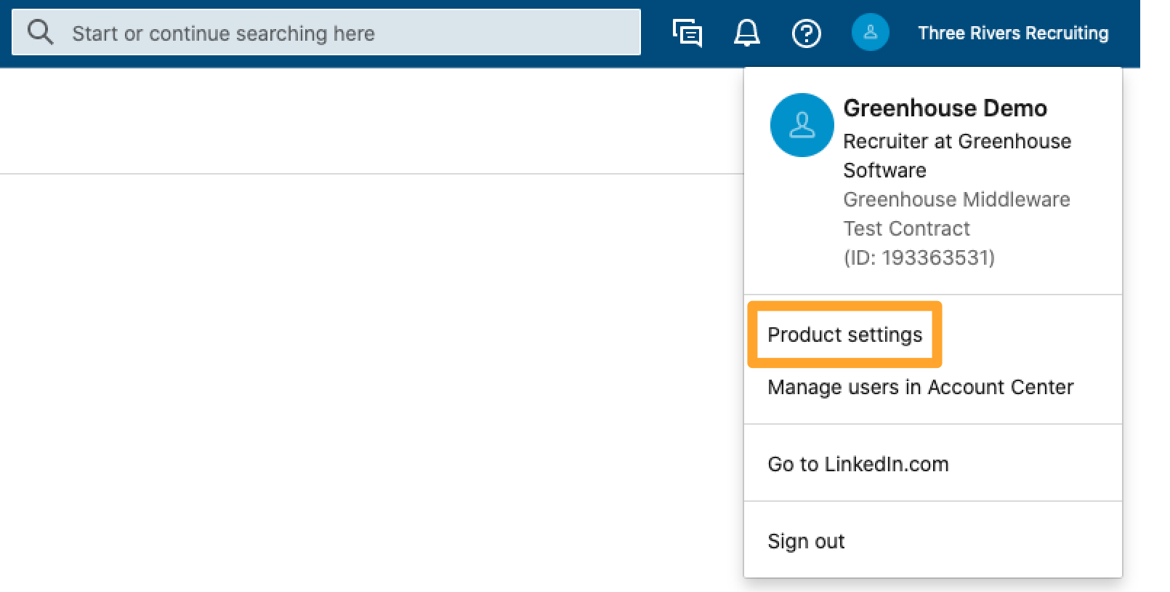Select Product settings menu item
The height and width of the screenshot is (592, 1170).
pos(844,335)
